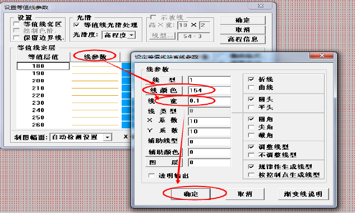
Task: Toggle the 透明输出 checkbox
Action: (x=151, y=176)
